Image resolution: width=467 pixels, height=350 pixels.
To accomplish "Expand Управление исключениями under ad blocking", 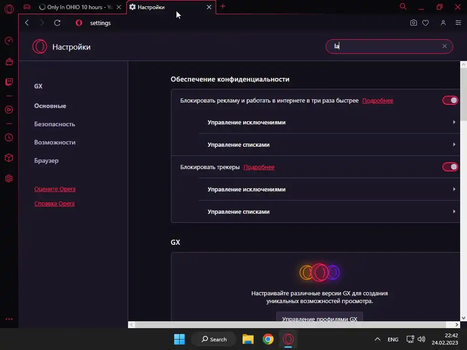I will click(329, 122).
